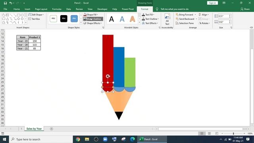This screenshot has height=143, width=254.
Task: Select the blue Abc shape style
Action: tap(74, 19)
